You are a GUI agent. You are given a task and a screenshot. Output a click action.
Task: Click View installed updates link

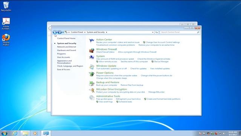pyautogui.click(x=160, y=69)
